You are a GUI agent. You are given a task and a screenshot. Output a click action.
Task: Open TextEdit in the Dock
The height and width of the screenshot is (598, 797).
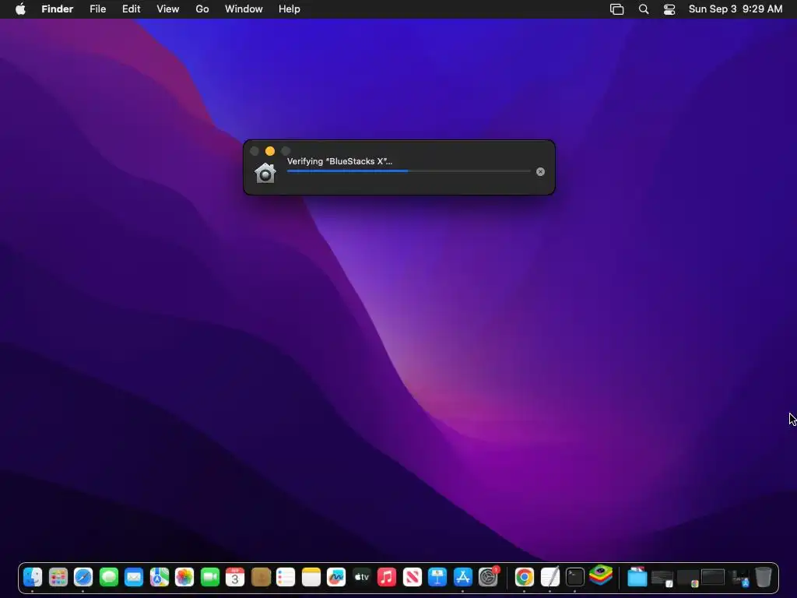(549, 577)
